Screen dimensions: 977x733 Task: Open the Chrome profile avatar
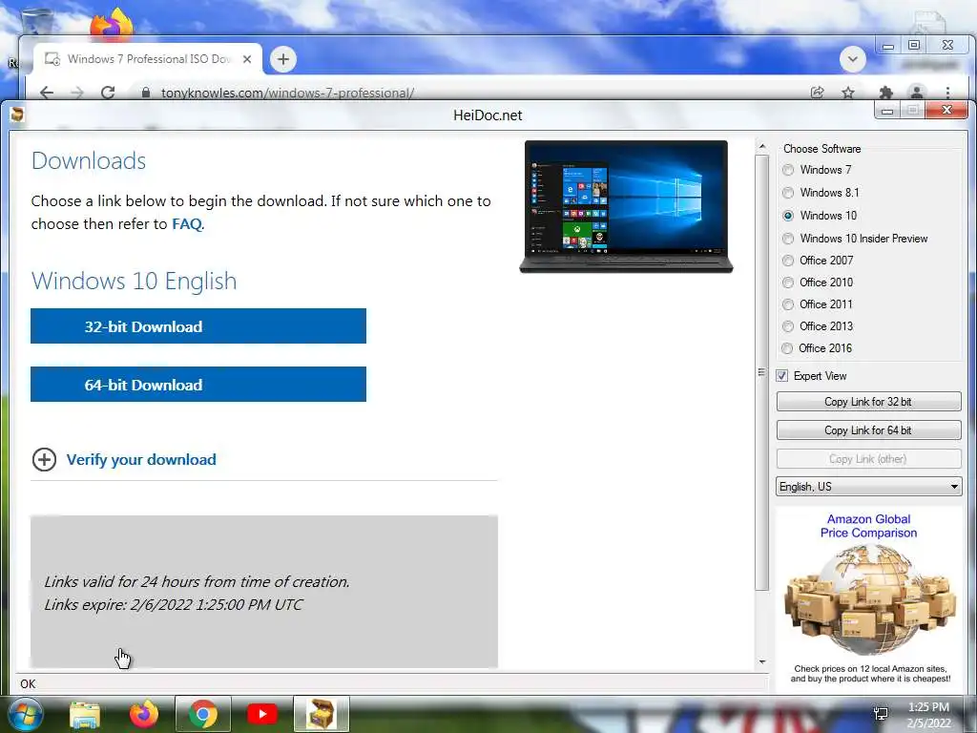[x=917, y=93]
